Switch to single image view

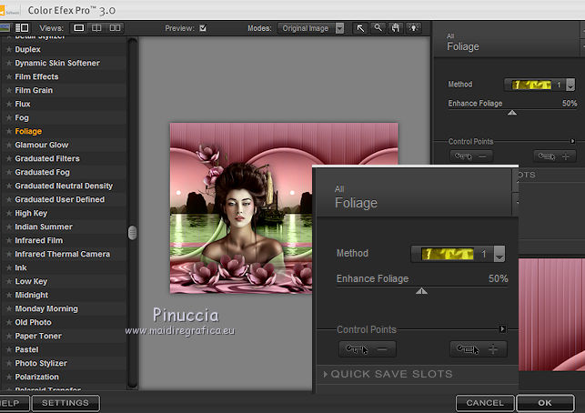79,28
